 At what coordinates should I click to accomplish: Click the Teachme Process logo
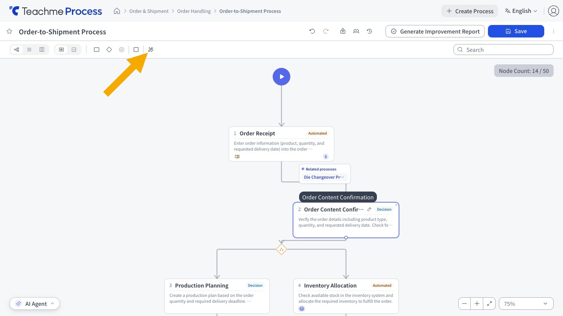(x=56, y=11)
